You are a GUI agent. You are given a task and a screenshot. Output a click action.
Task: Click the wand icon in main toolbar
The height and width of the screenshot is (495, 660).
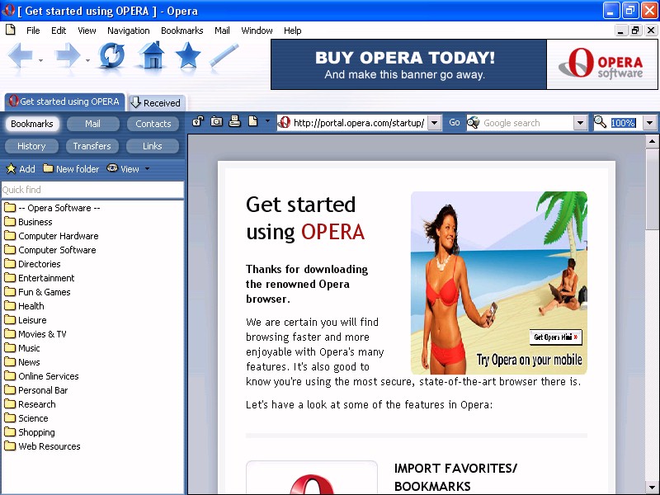coord(224,56)
